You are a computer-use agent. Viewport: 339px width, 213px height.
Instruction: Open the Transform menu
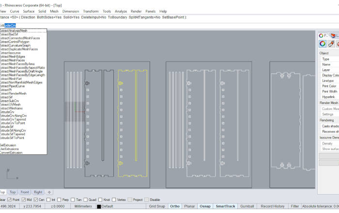click(x=91, y=11)
